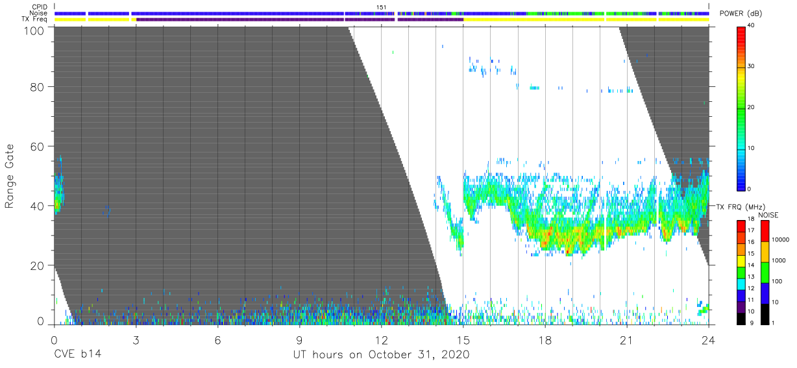The width and height of the screenshot is (797, 368).
Task: Click the "Noise" row label at the top
Action: click(39, 13)
